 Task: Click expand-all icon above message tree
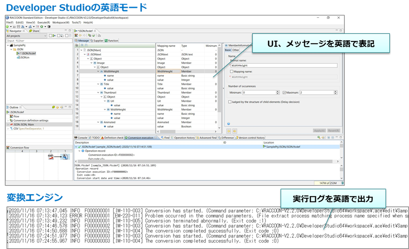[x=82, y=45]
